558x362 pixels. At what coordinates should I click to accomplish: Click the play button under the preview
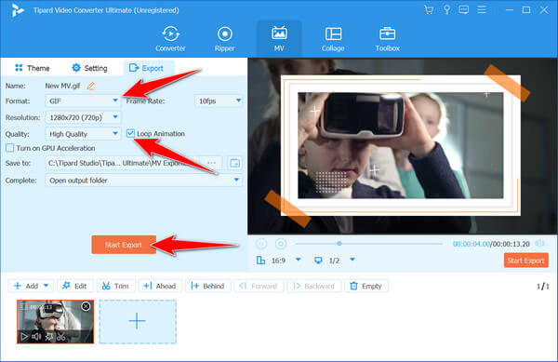pos(261,244)
